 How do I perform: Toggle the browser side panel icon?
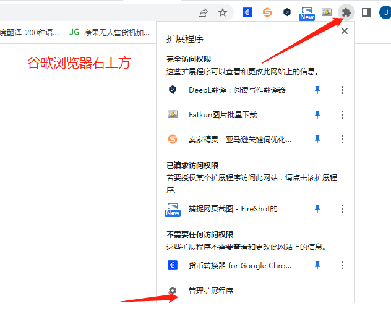pyautogui.click(x=366, y=12)
